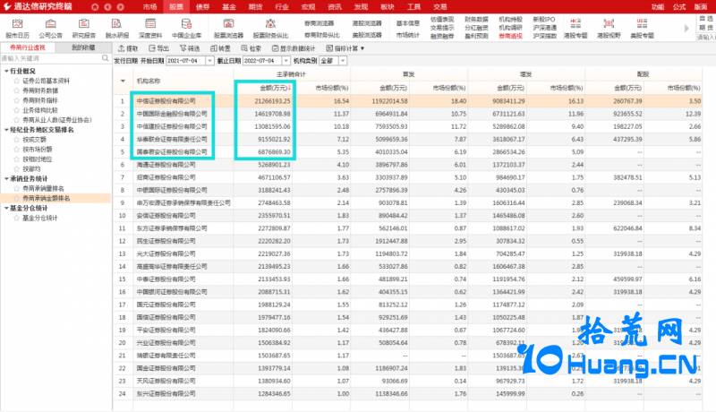
Task: Open the 新股IPO link
Action: point(544,19)
